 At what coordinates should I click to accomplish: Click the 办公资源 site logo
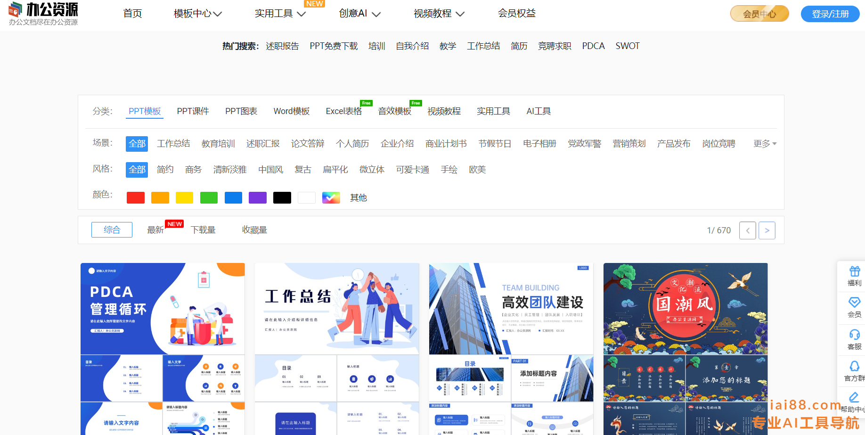click(43, 14)
